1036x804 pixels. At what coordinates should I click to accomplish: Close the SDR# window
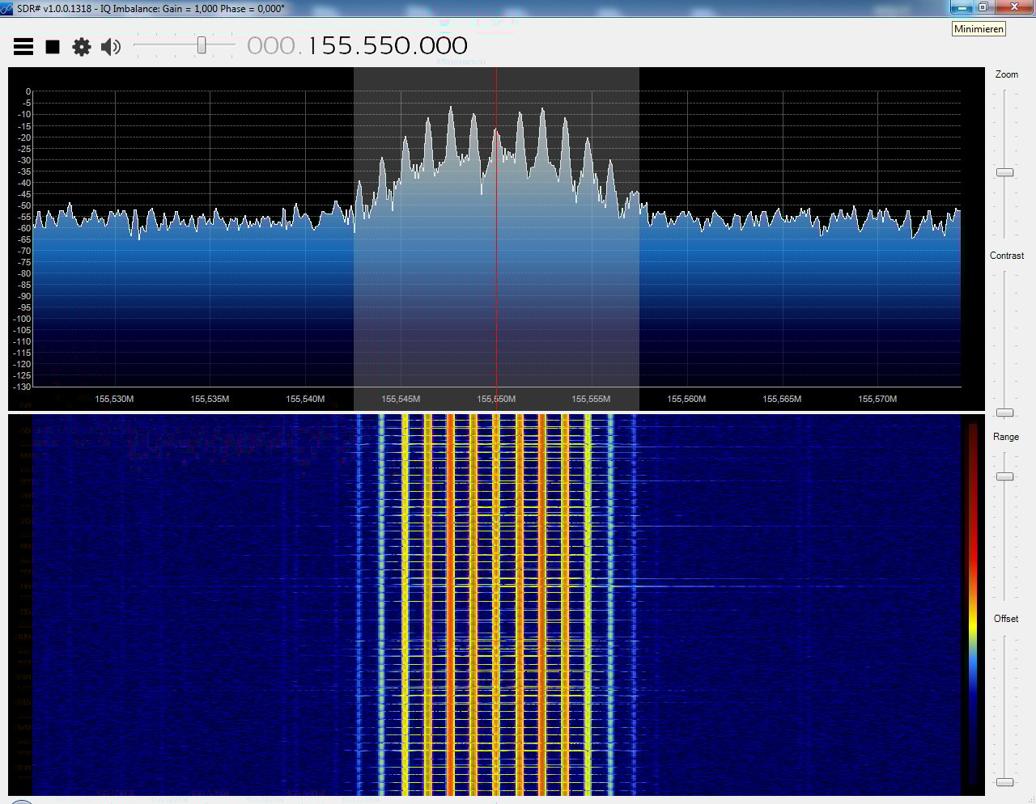point(1014,7)
